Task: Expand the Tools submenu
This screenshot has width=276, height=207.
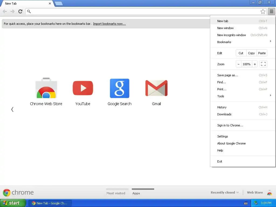Action: click(x=243, y=96)
